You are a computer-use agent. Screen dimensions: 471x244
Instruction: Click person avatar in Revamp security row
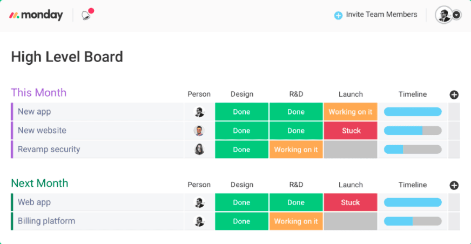tap(199, 150)
